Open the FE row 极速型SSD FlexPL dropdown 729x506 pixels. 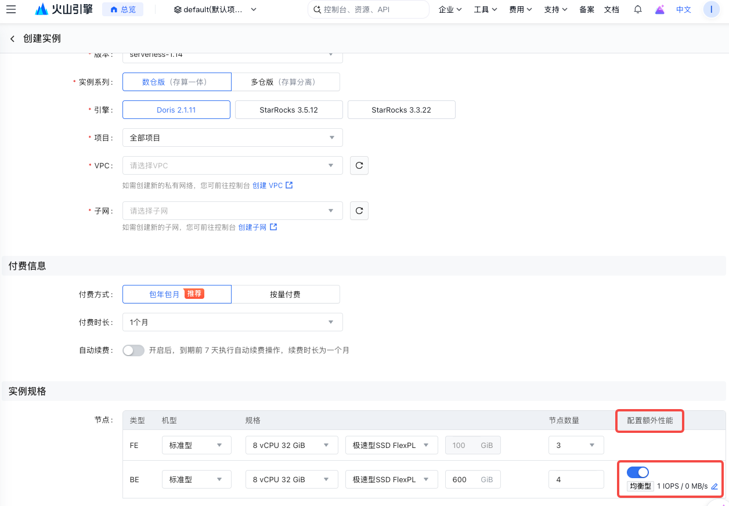tap(392, 445)
